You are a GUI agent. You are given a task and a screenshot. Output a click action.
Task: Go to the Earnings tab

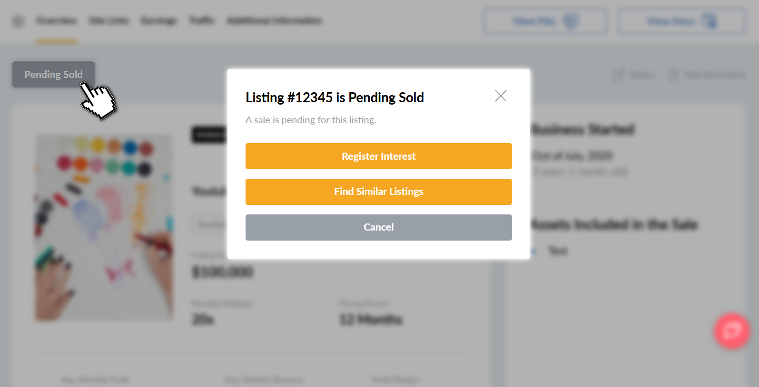coord(158,20)
